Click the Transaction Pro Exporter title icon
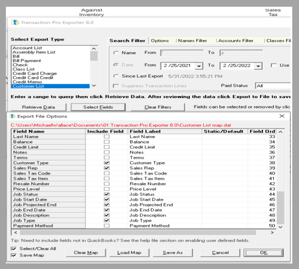The image size is (299, 269). 15,22
